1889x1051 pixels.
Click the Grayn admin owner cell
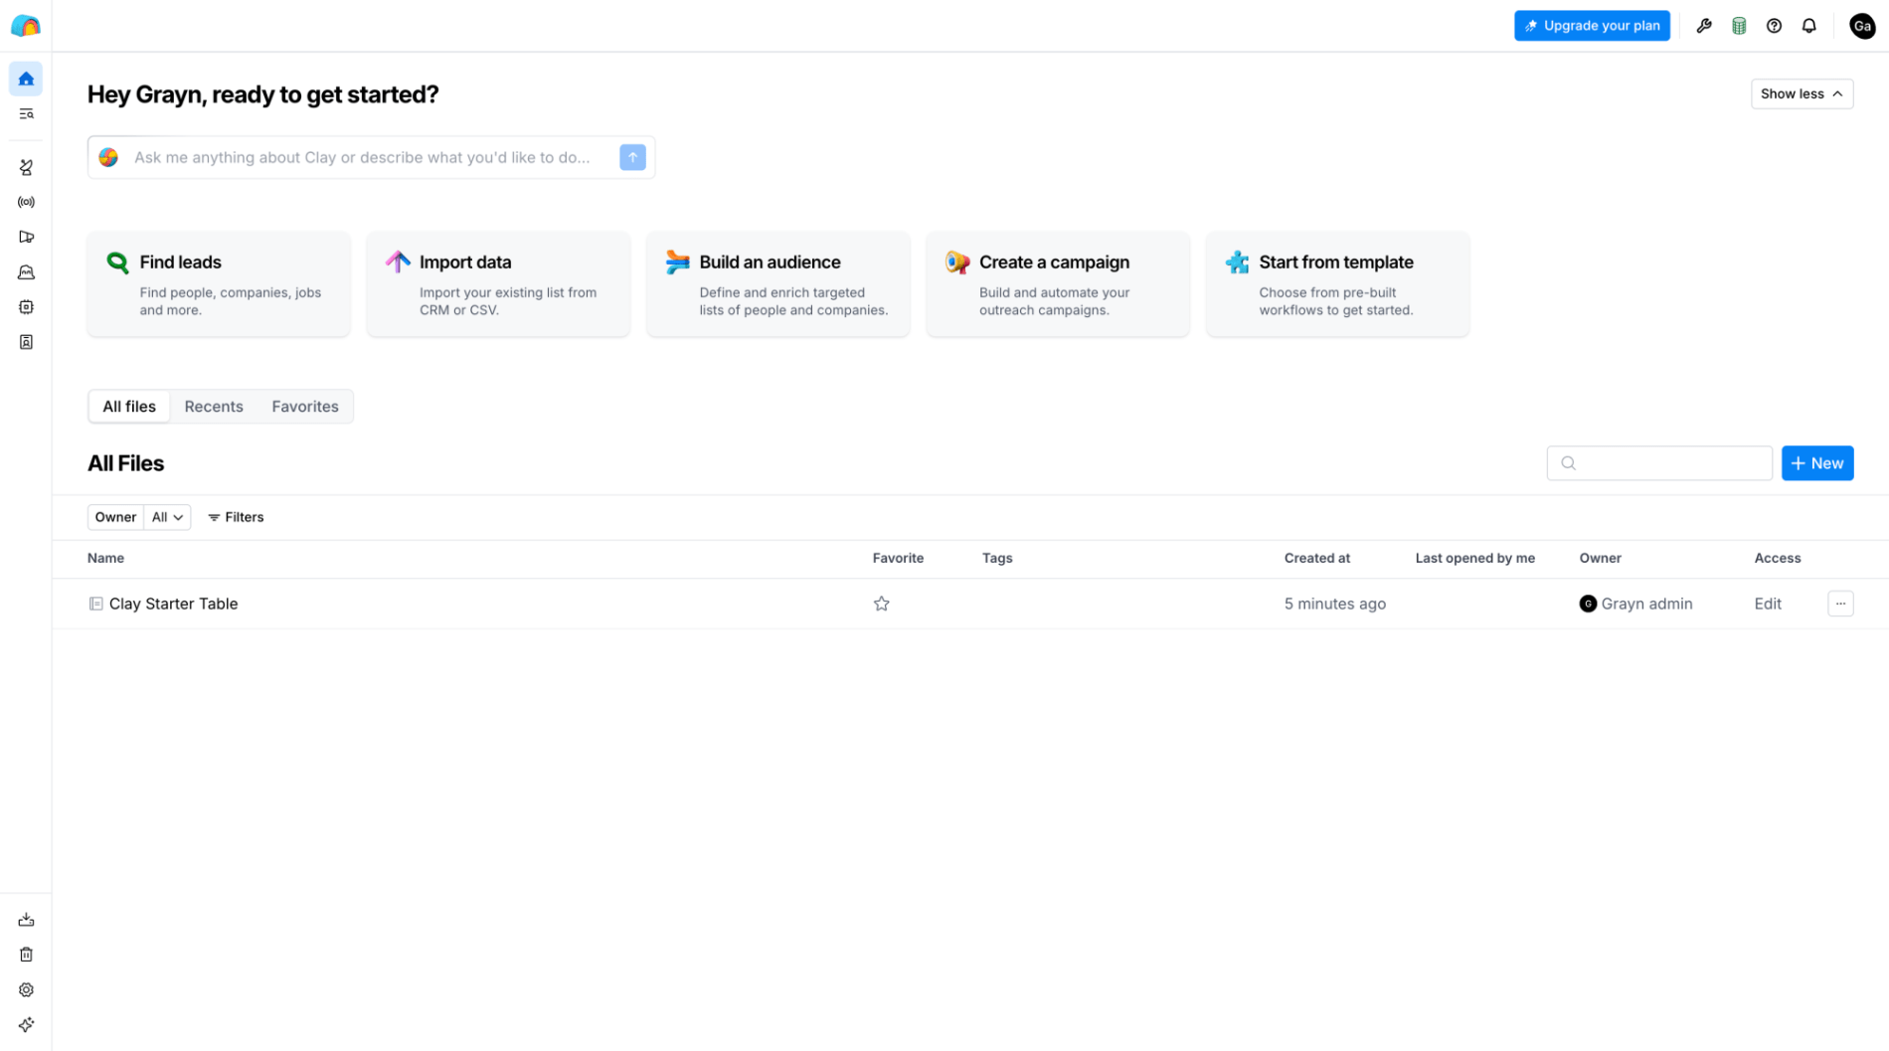coord(1635,604)
